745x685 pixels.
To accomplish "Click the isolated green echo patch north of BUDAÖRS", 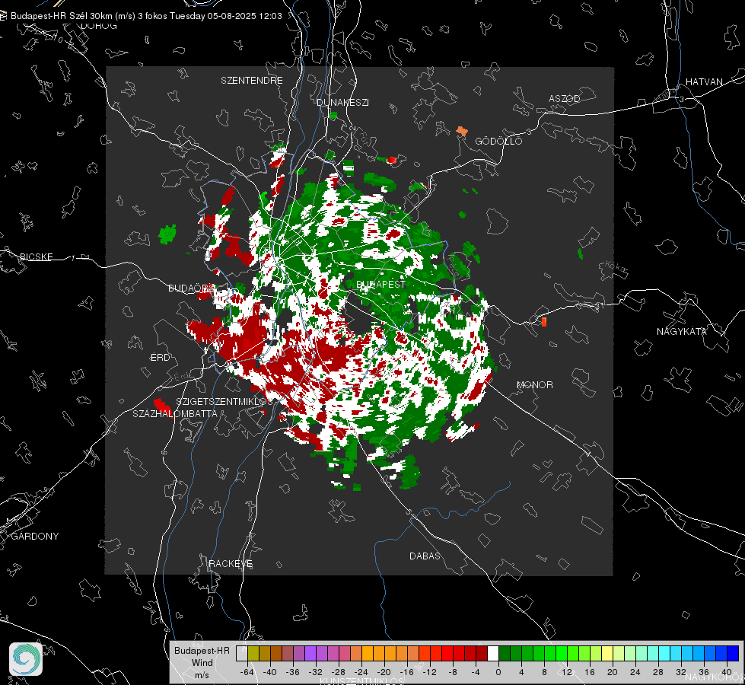I will (167, 234).
